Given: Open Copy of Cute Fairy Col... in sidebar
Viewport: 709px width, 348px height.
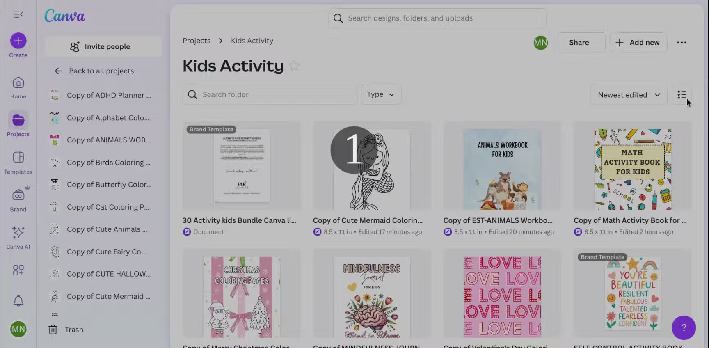Looking at the screenshot, I should 103,252.
